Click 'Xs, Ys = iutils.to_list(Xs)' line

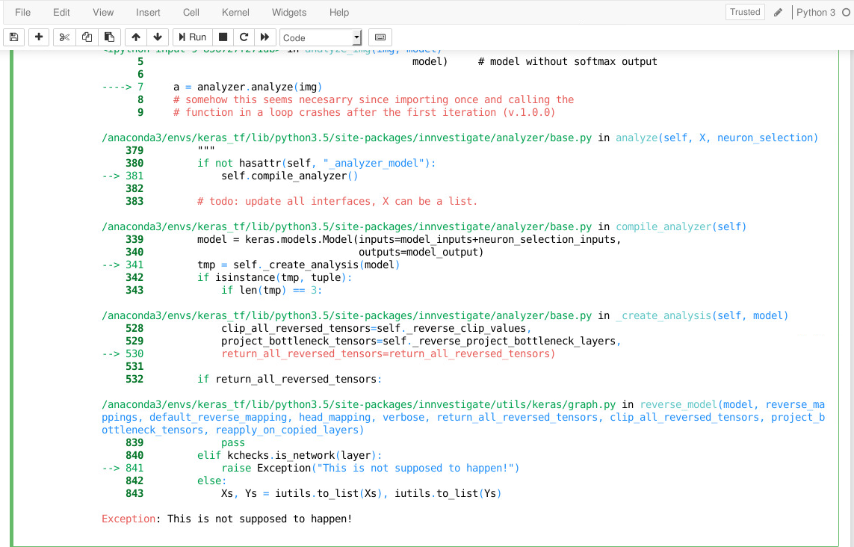pos(361,494)
